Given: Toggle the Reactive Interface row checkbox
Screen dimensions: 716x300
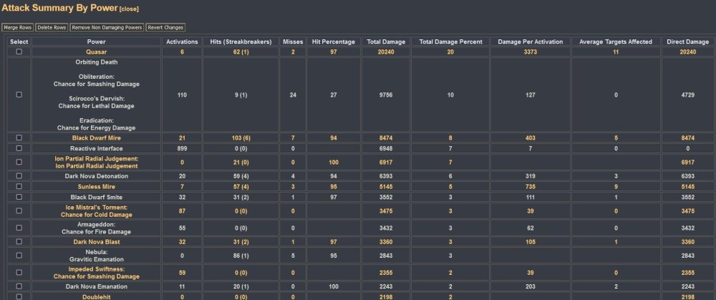Looking at the screenshot, I should click(x=19, y=147).
